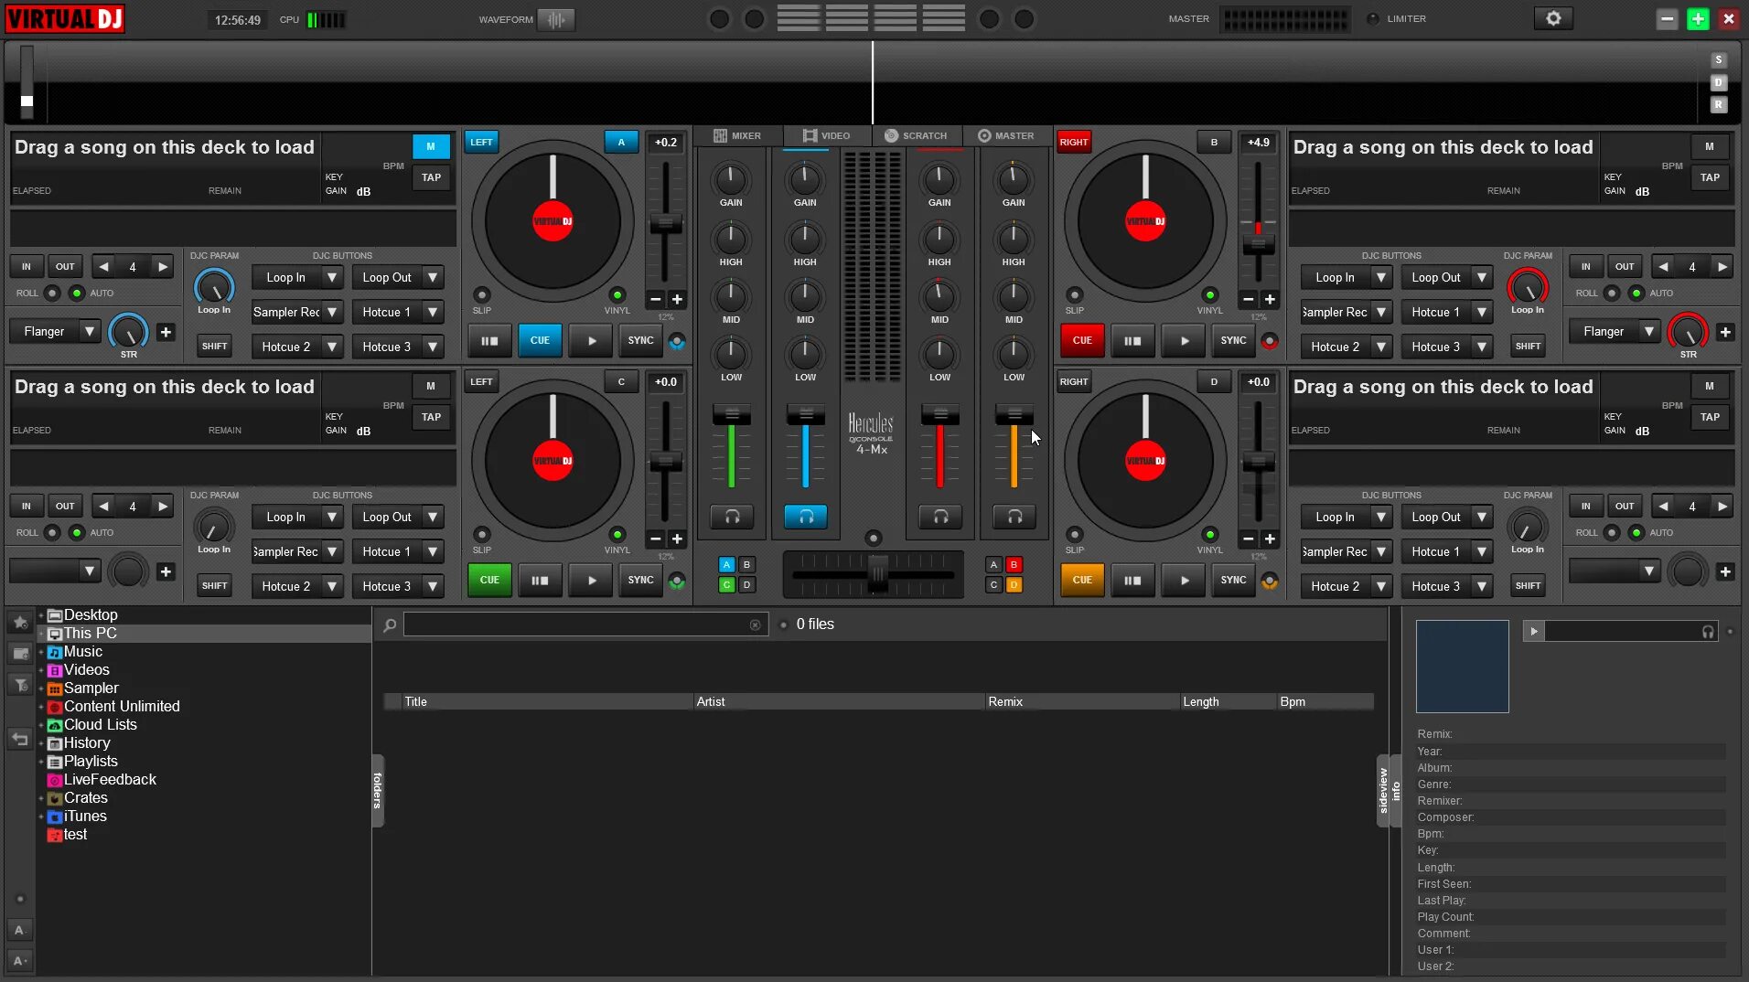Switch to the SCRATCH tab
The image size is (1749, 982).
coord(917,134)
